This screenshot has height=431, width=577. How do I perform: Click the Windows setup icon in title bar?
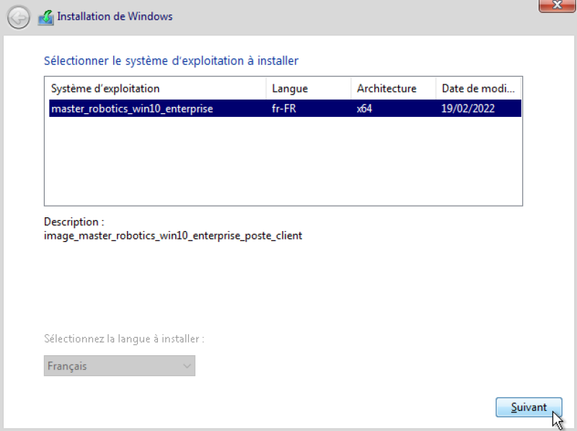click(x=46, y=17)
